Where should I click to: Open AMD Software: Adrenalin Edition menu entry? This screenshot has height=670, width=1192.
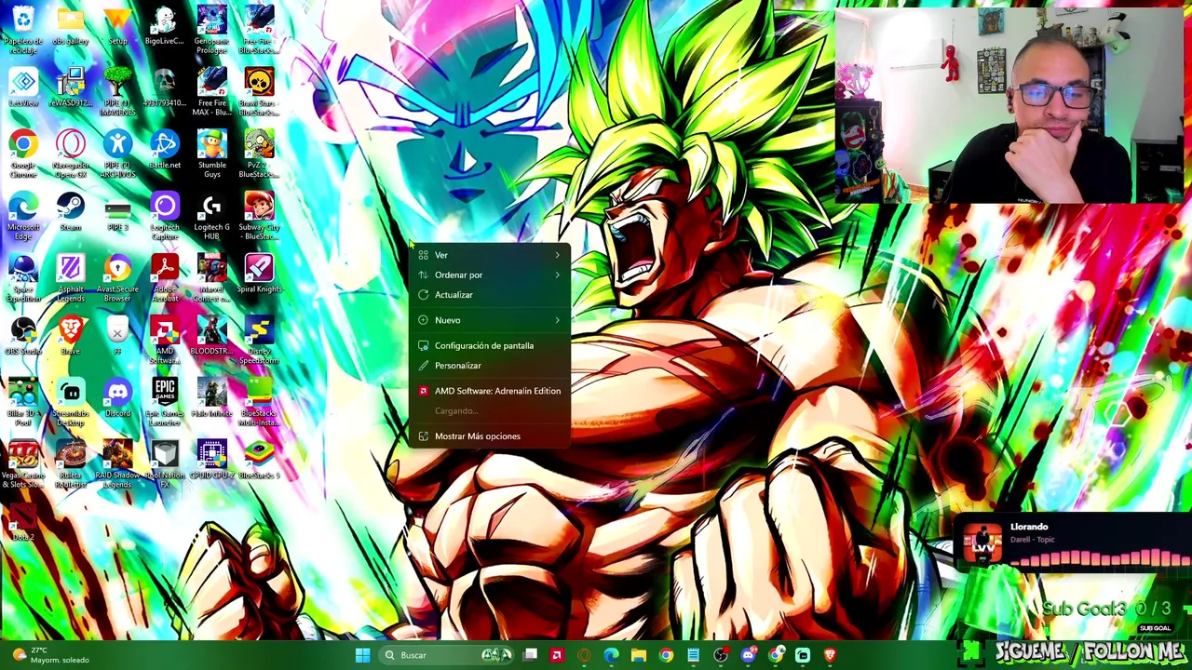tap(490, 391)
